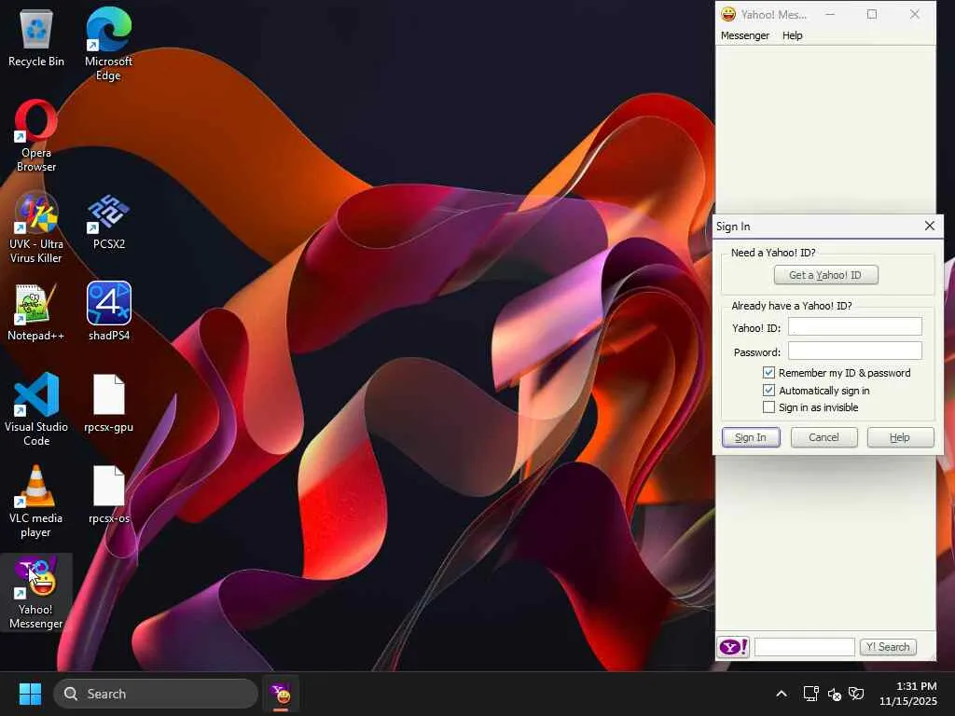Focus the Yahoo! ID input field
Viewport: 955px width, 716px height.
click(854, 326)
